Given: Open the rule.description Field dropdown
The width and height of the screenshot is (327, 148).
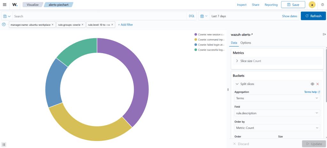Looking at the screenshot, I should pos(277,113).
